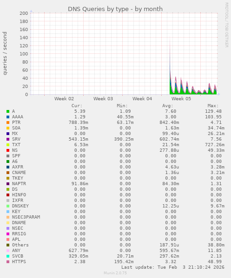
Task: Click the DNSKEY max value 9.67m
Action: click(218, 206)
